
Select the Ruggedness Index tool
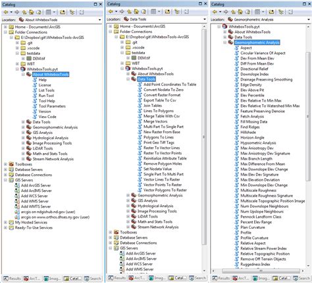(x=255, y=265)
